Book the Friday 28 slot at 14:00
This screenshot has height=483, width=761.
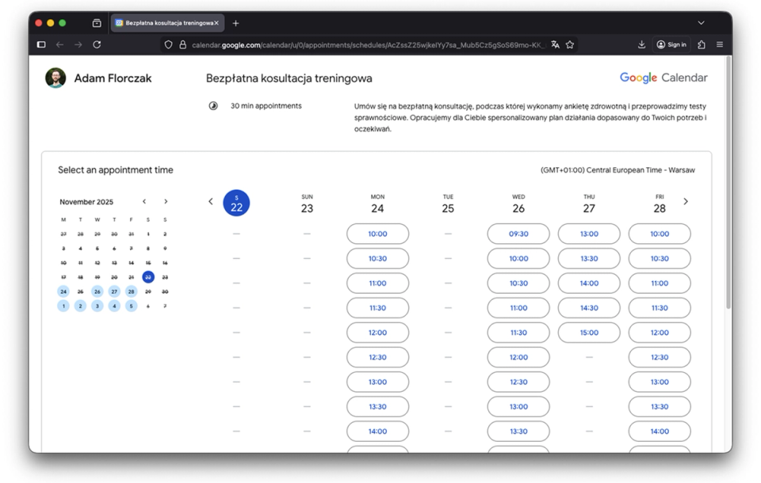(x=660, y=432)
